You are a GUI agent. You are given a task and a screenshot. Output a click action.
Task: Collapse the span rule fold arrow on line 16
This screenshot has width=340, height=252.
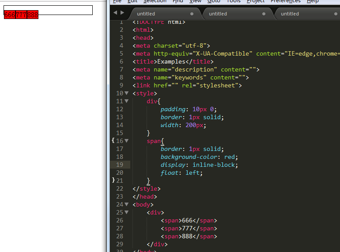pos(127,141)
